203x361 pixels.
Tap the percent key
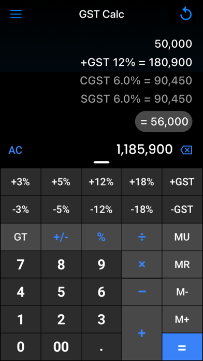[102, 237]
